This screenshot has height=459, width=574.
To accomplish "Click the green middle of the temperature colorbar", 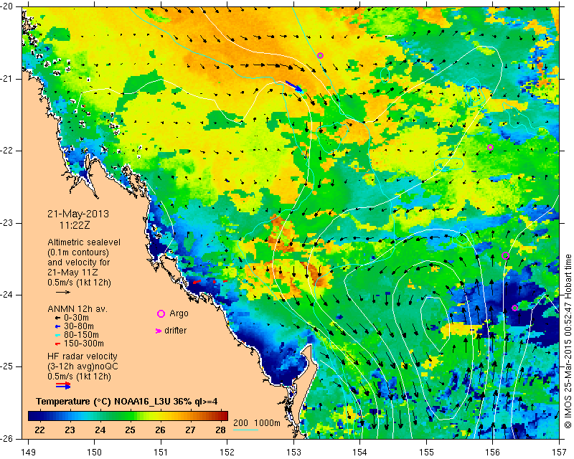I will coord(128,416).
